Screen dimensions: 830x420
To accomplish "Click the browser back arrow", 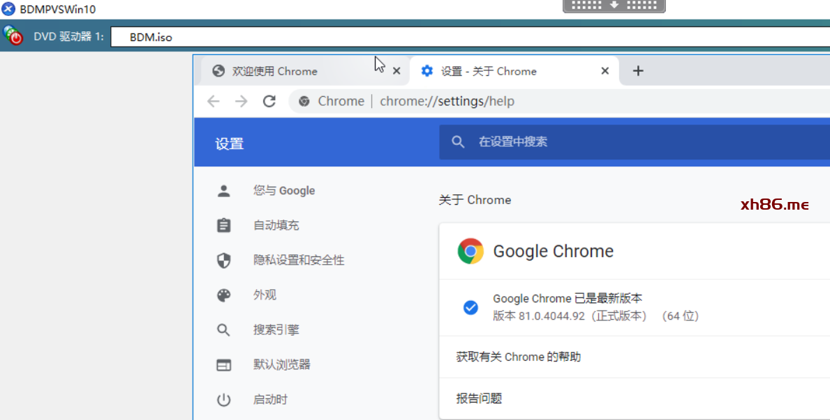I will click(x=214, y=101).
